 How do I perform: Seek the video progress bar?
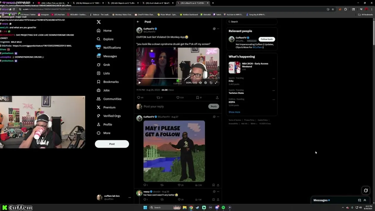tap(178, 79)
